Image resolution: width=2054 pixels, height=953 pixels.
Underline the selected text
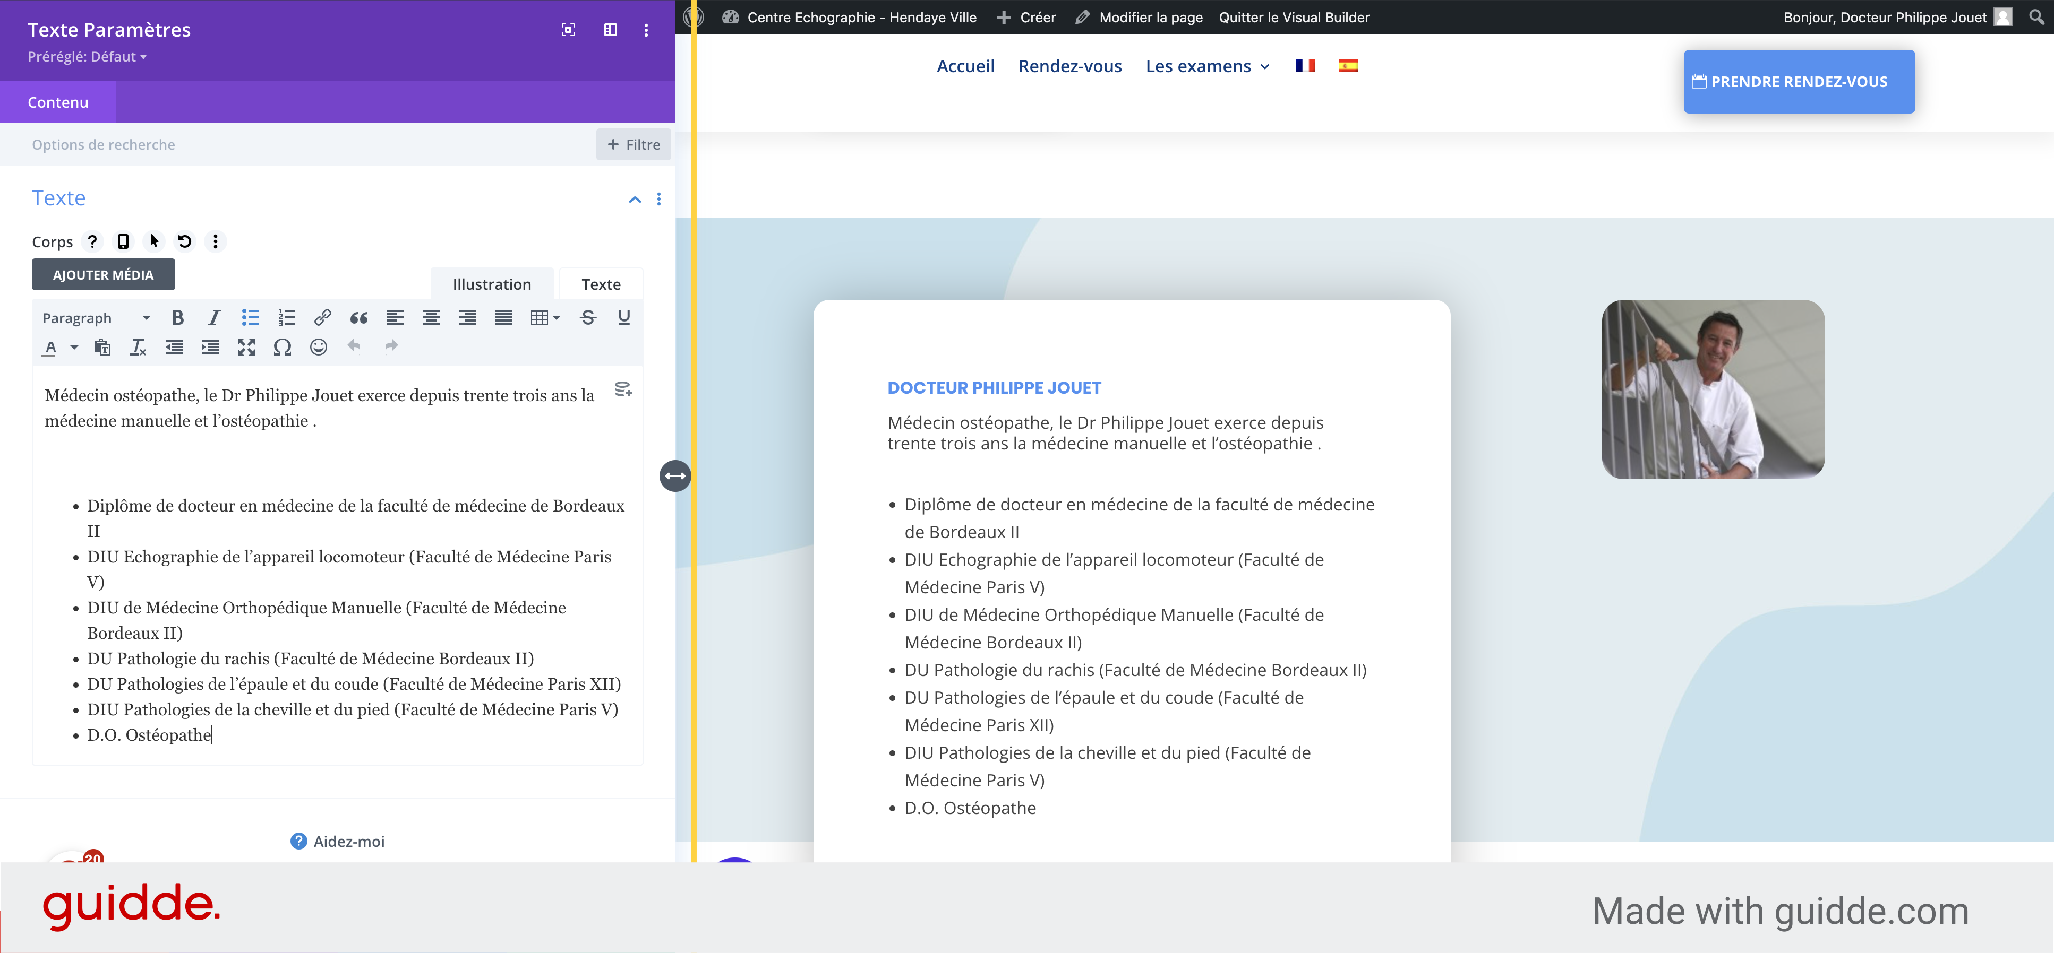624,318
